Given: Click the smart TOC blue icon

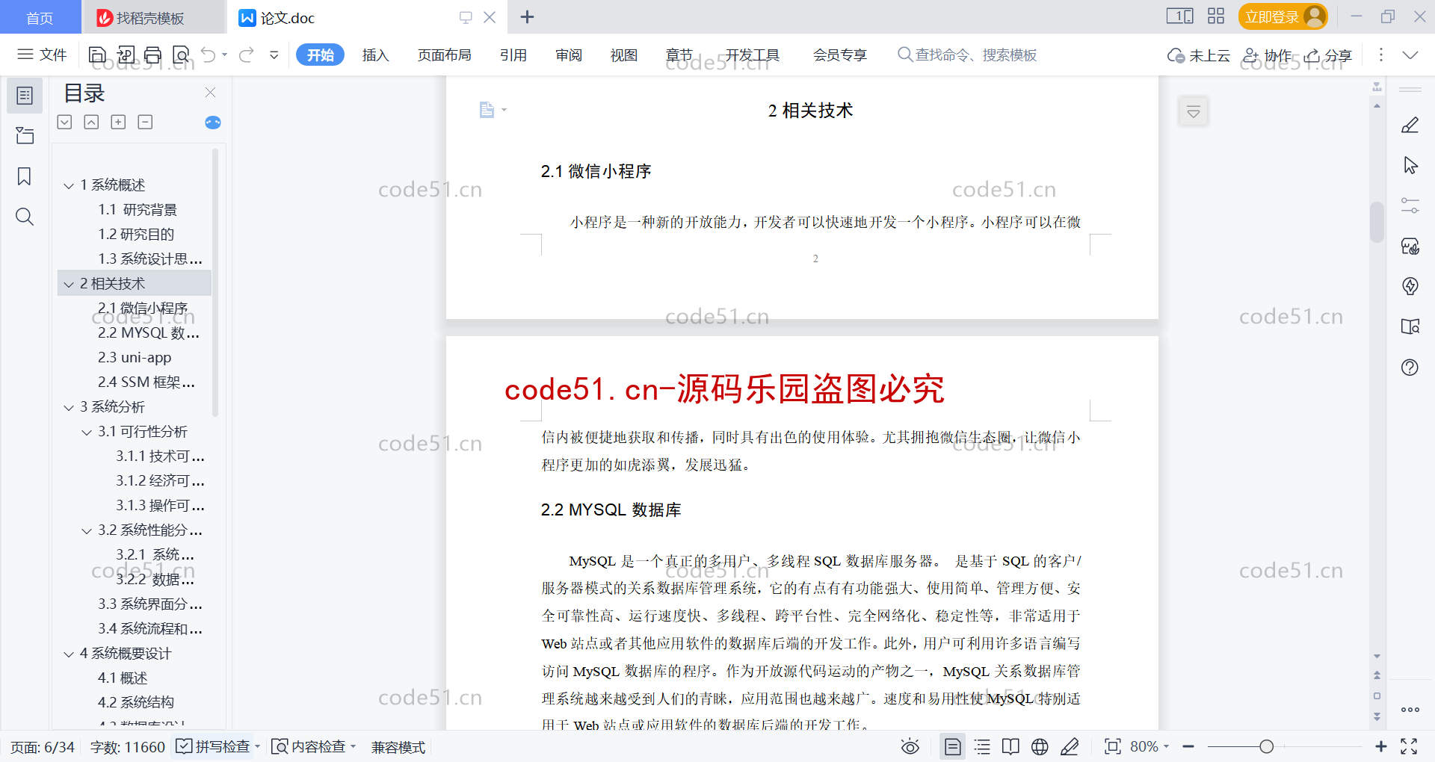Looking at the screenshot, I should pyautogui.click(x=213, y=123).
